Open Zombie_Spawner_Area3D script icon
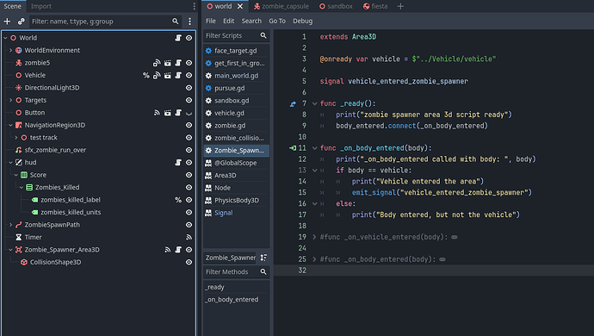 click(x=178, y=250)
